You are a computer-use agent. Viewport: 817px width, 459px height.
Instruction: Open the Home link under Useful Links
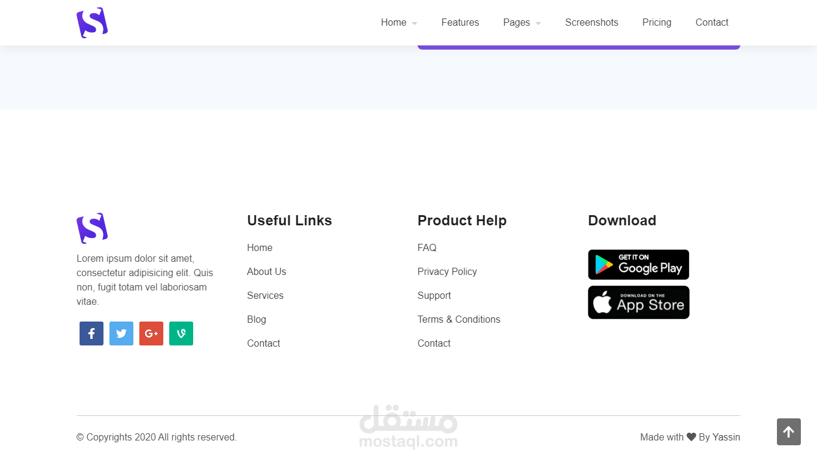260,247
